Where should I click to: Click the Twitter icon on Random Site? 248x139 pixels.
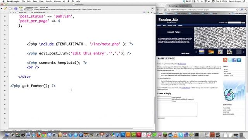(230, 60)
